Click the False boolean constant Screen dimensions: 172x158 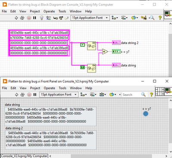click(82, 45)
